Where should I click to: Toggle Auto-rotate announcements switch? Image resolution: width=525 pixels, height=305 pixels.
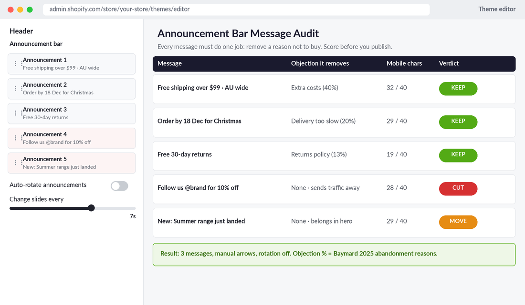pos(119,186)
